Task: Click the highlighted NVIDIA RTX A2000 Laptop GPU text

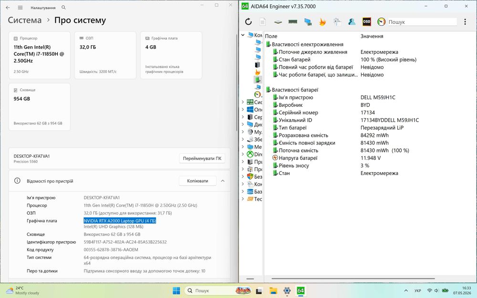Action: [x=120, y=221]
